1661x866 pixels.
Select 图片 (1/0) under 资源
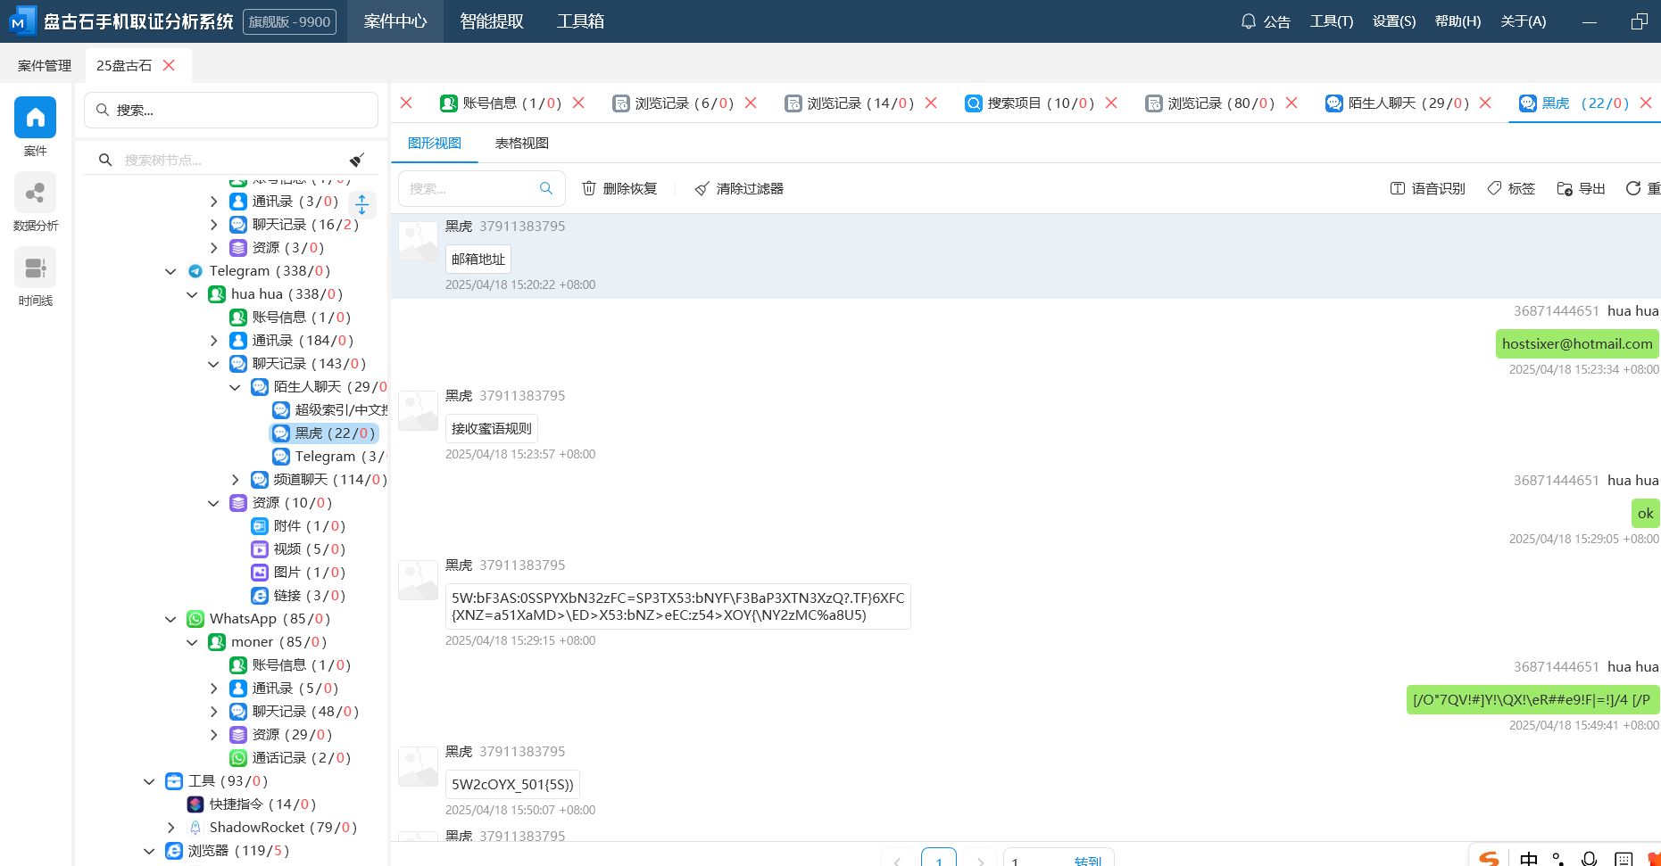click(x=298, y=573)
